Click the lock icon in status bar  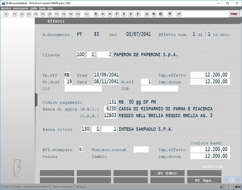tap(221, 187)
